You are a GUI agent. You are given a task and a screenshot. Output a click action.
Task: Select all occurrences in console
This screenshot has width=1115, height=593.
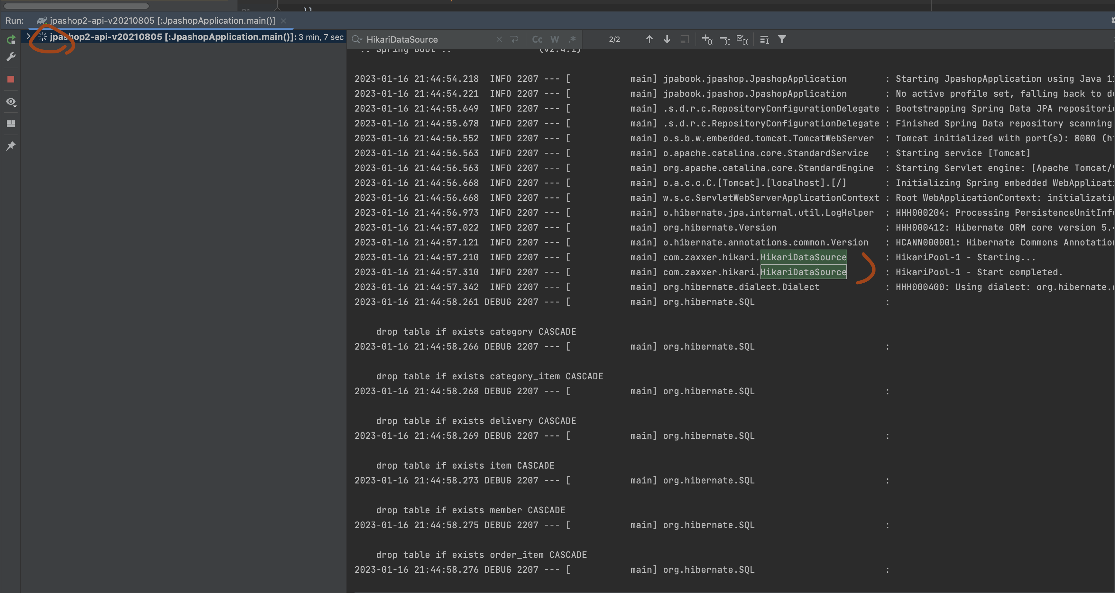point(742,39)
